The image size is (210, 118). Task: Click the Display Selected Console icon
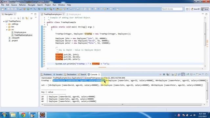[x=191, y=74]
